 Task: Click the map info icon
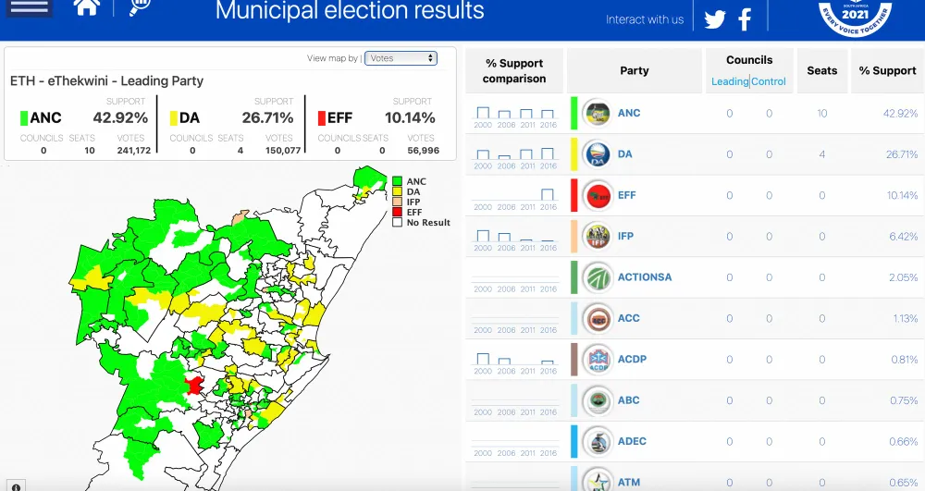[17, 486]
